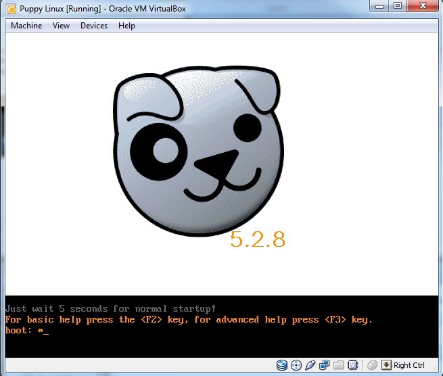This screenshot has height=376, width=443.
Task: Click the 'Just wait 5 seconds' text line
Action: 110,308
